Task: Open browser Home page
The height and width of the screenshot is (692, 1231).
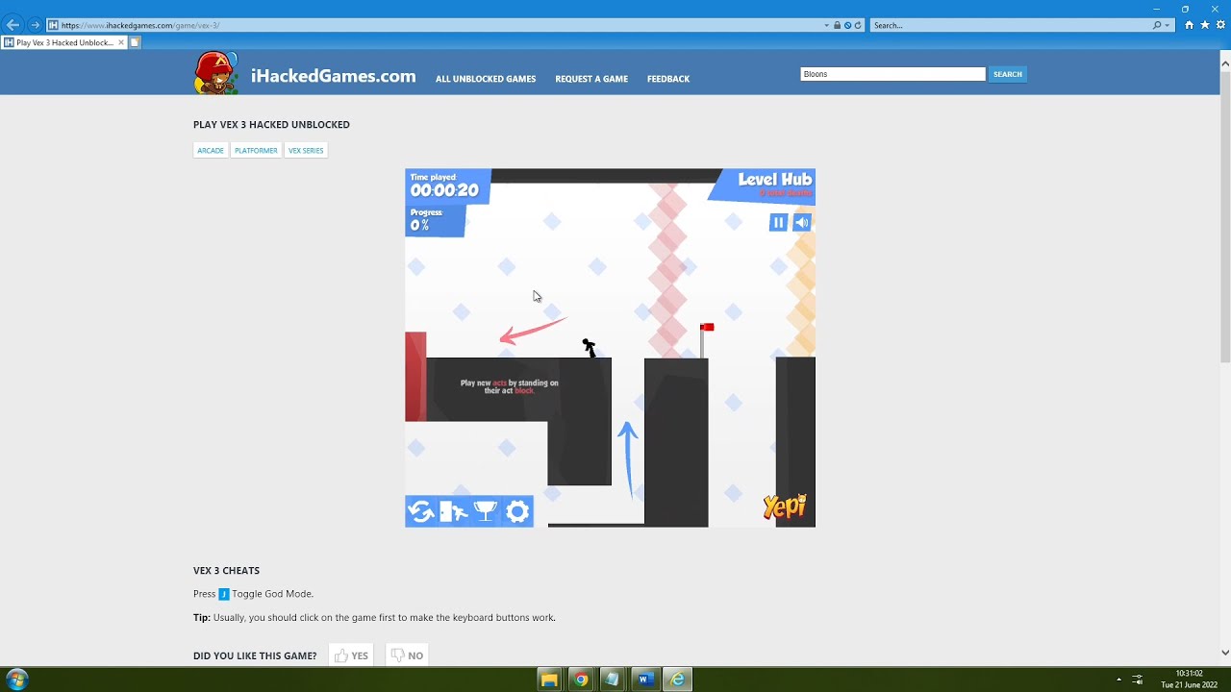Action: click(x=1189, y=25)
